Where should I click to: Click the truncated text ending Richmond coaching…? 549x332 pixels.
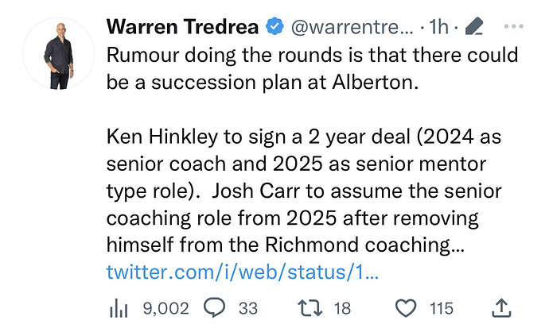point(286,245)
